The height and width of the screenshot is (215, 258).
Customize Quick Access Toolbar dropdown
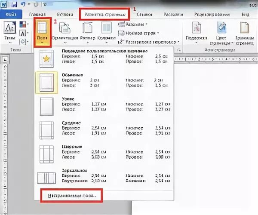[x=44, y=5]
